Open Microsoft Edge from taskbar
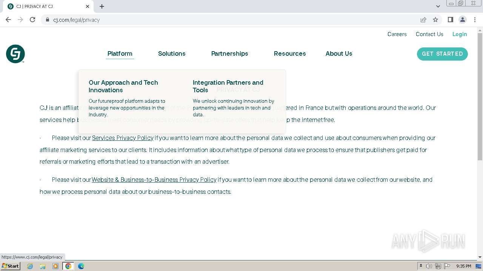This screenshot has height=271, width=483. [81, 266]
